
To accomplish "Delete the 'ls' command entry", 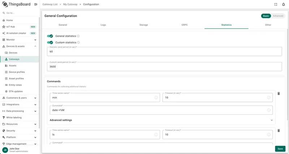I will point(279,131).
